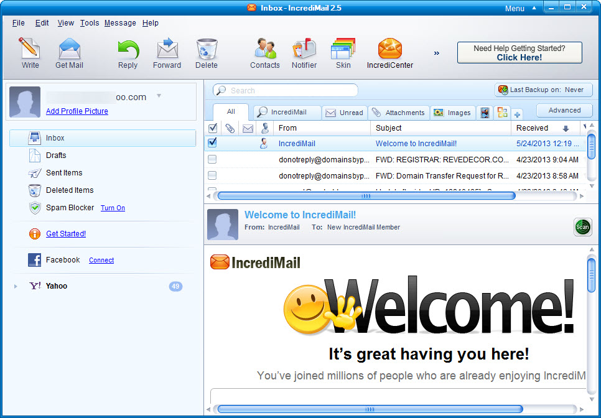This screenshot has width=601, height=418.
Task: Scan the Welcome email for viruses
Action: (582, 227)
